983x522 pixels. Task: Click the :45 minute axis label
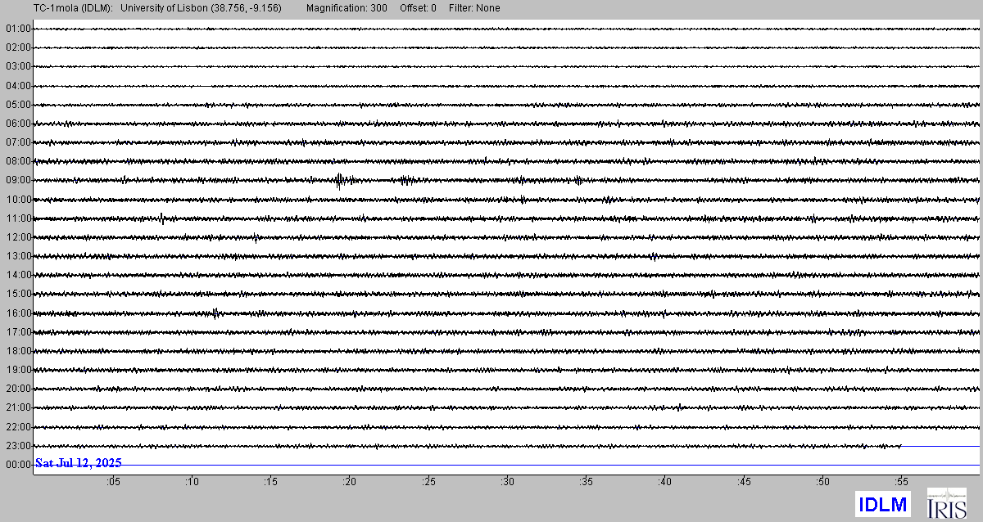(743, 482)
